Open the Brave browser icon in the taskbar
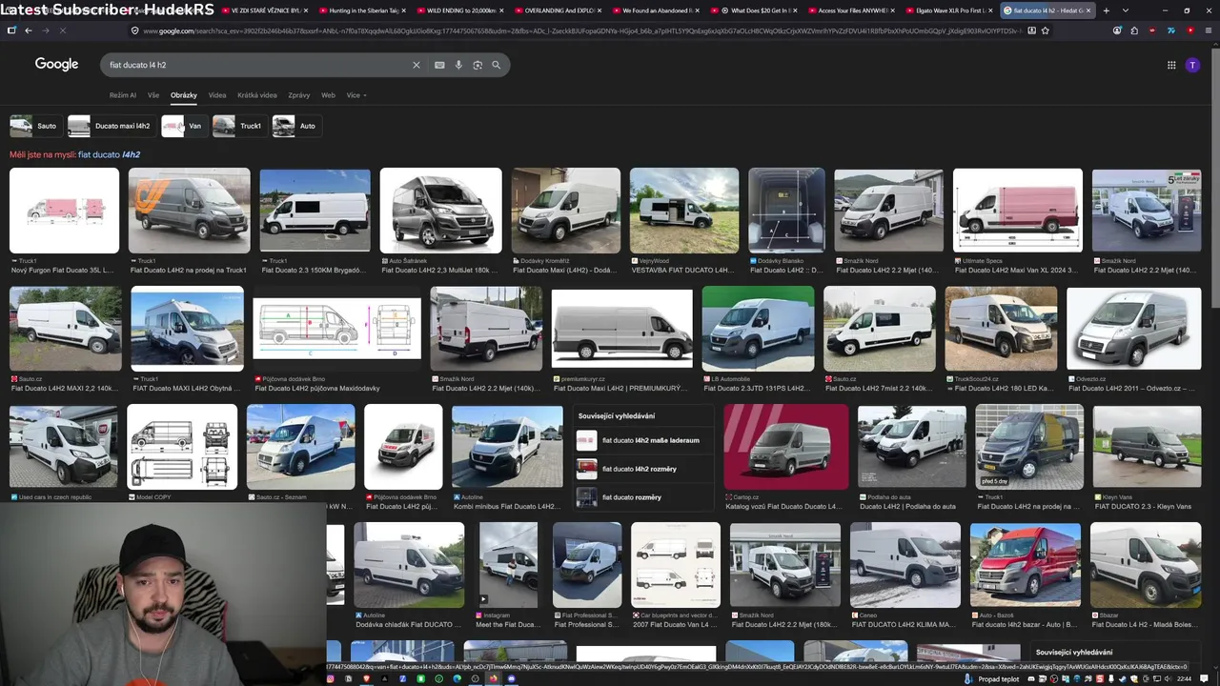This screenshot has width=1220, height=686. [367, 679]
